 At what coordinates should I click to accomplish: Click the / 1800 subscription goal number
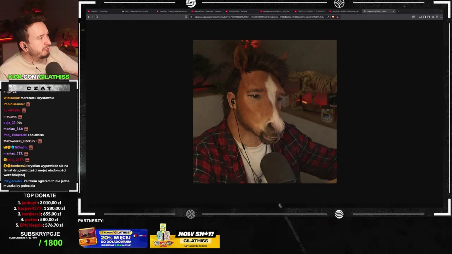click(50, 243)
